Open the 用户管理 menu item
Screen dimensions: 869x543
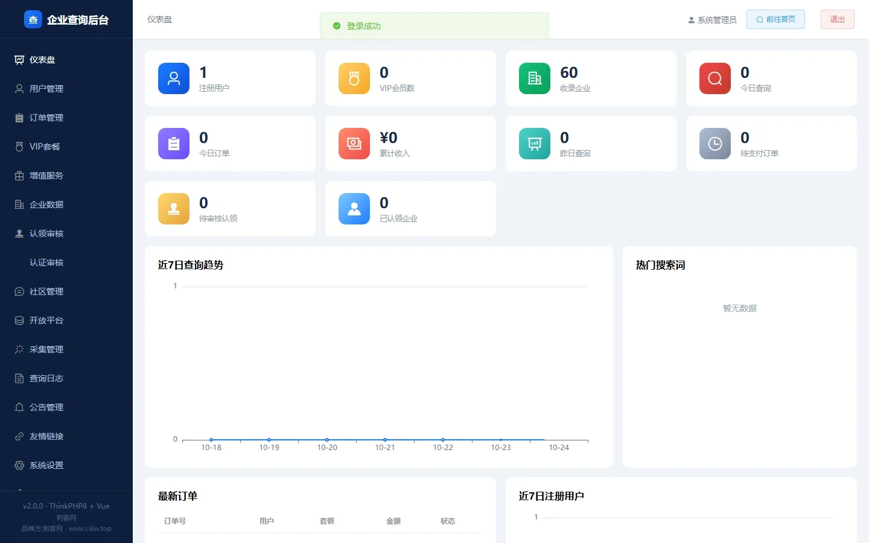[66, 89]
